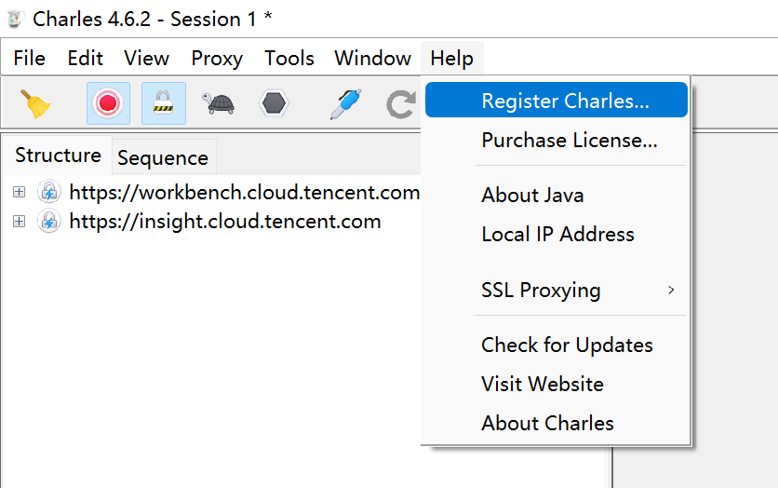Click the hexagon Breakpoints icon

click(274, 102)
